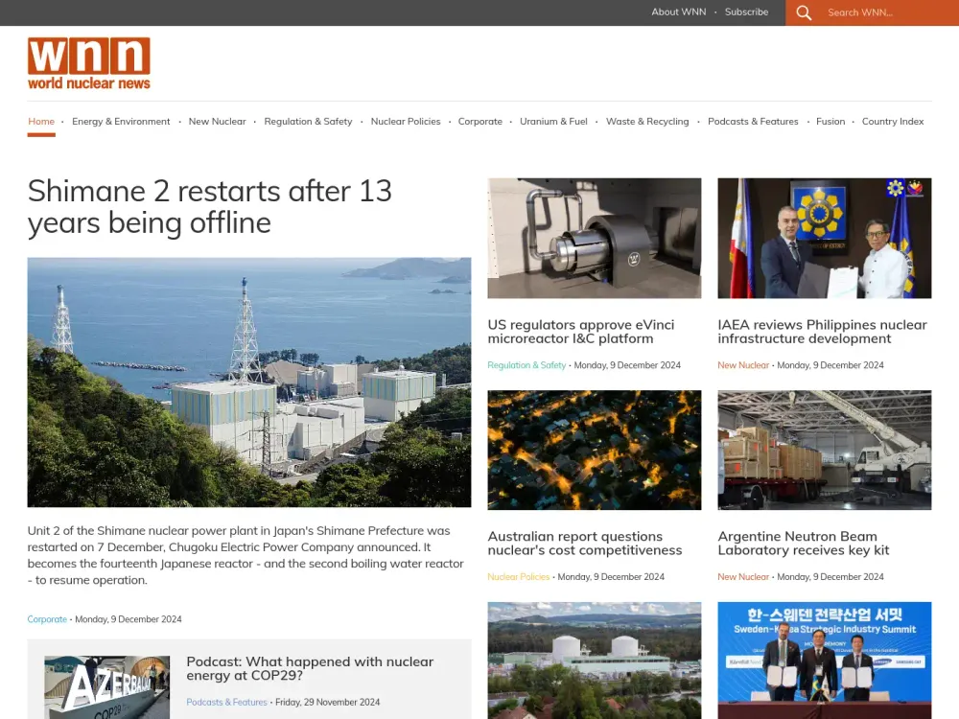Image resolution: width=959 pixels, height=719 pixels.
Task: Click the WNN logo
Action: point(89,62)
